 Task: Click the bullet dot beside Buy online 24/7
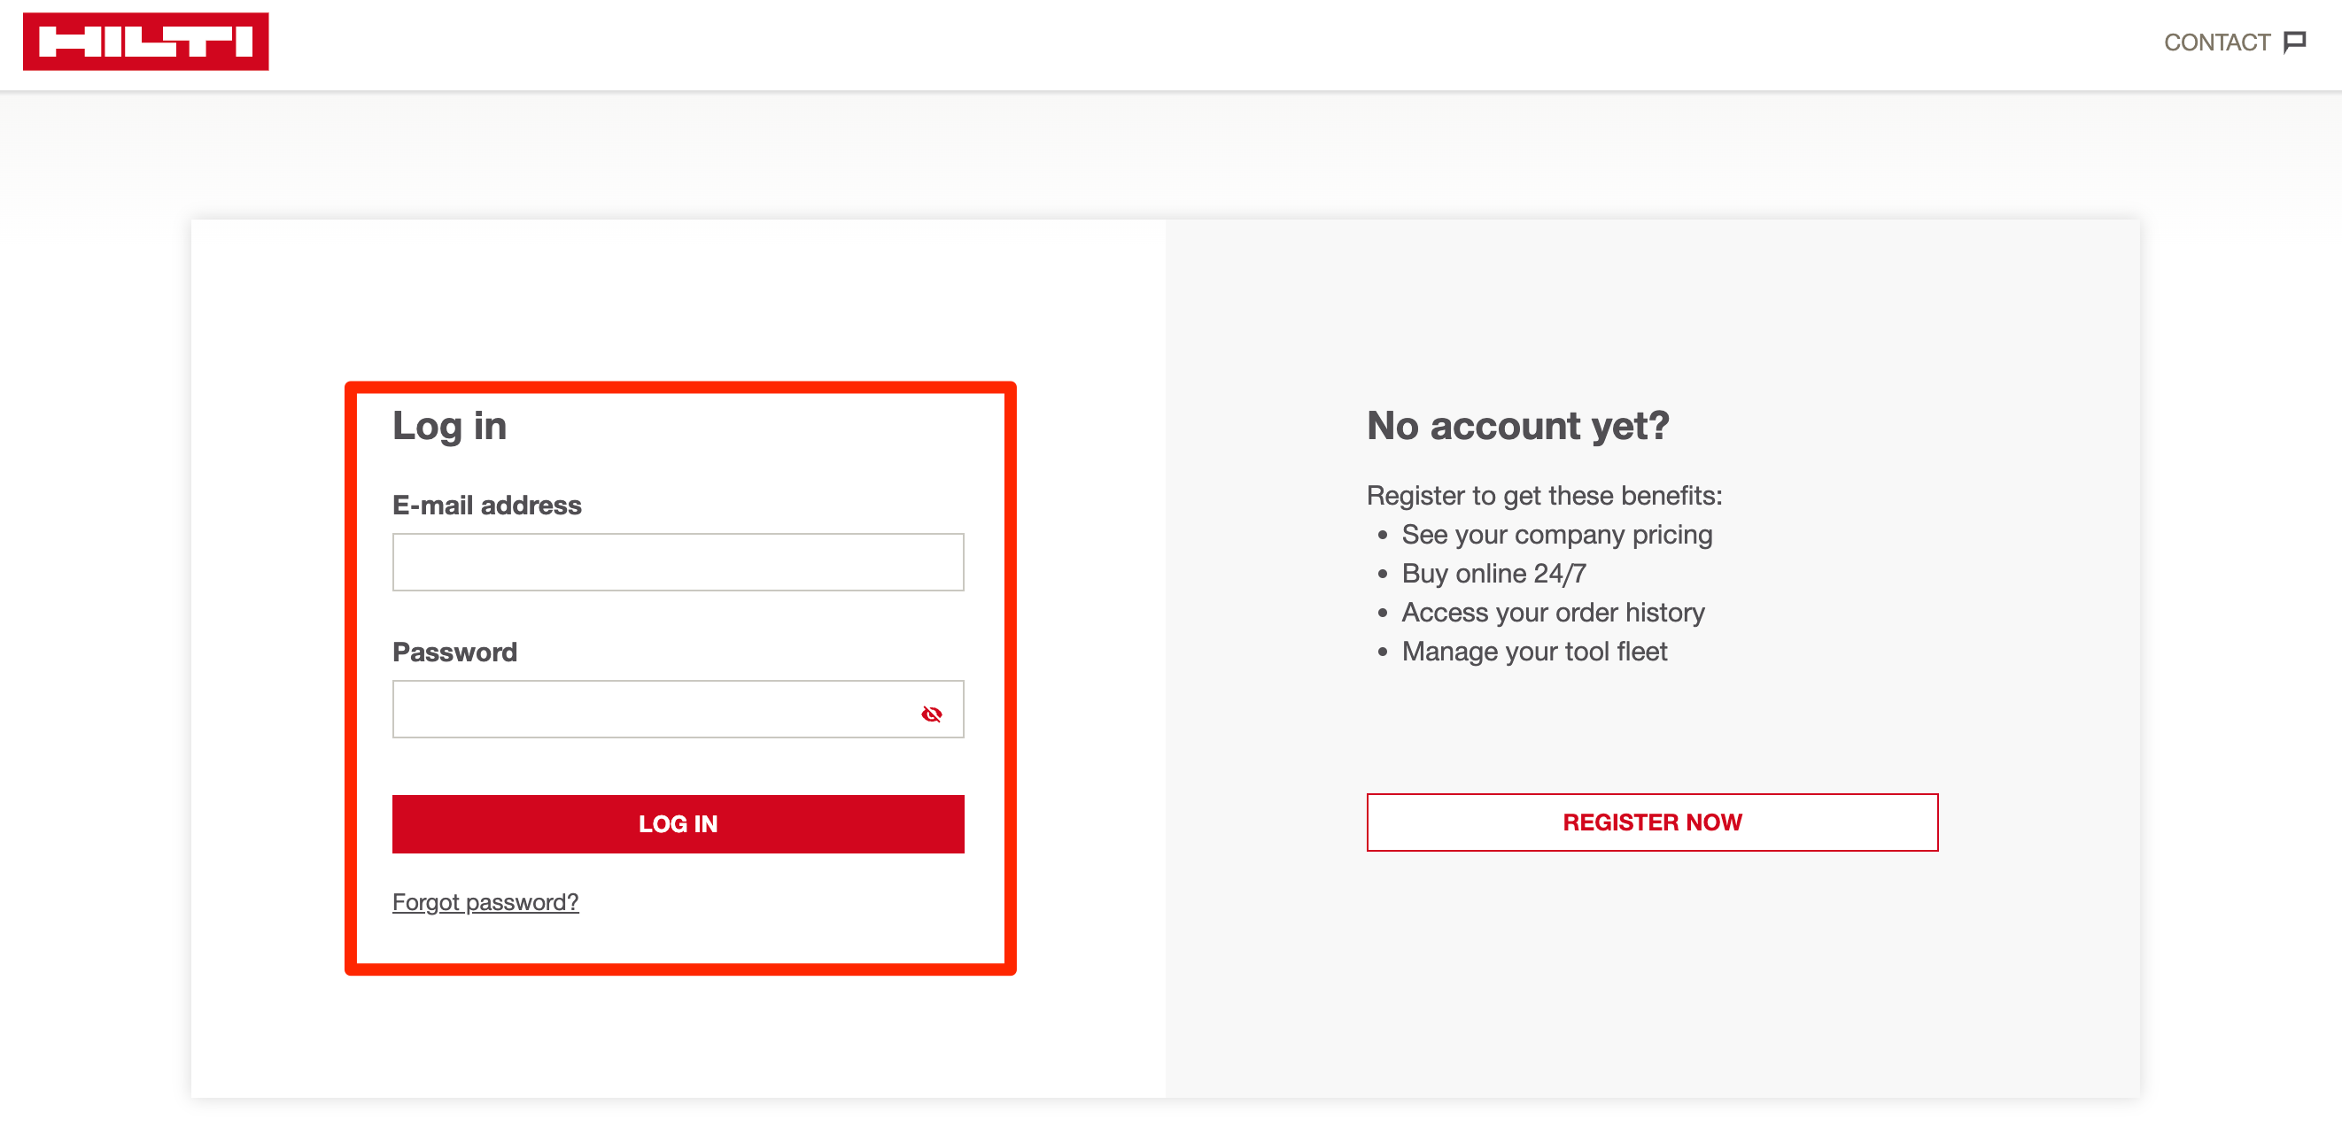[x=1383, y=575]
